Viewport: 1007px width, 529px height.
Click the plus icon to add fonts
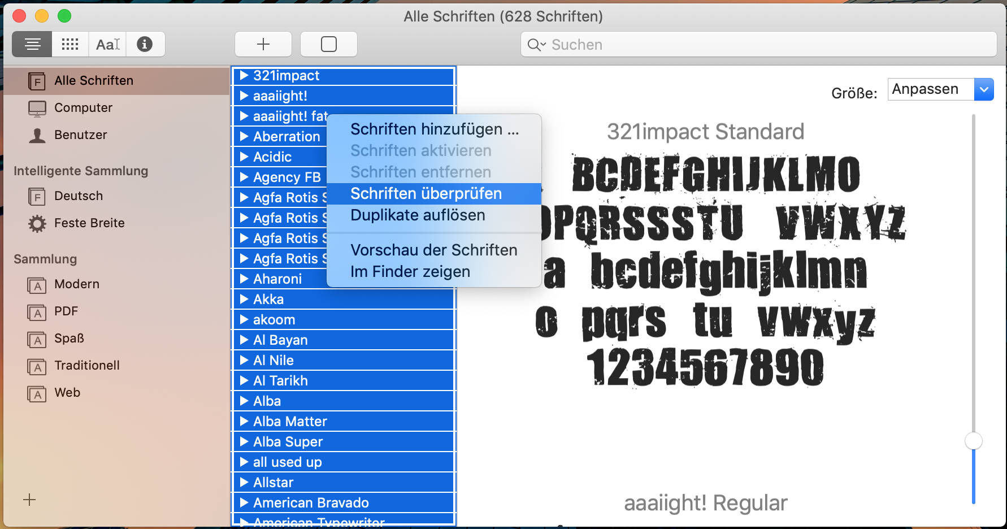tap(263, 44)
